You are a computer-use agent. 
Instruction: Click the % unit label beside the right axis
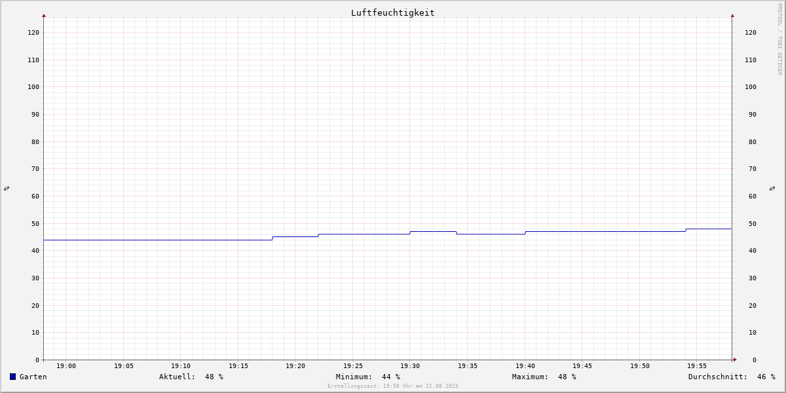pos(772,188)
